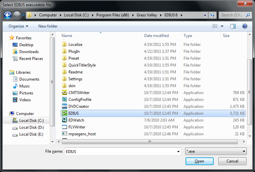Click the horizontal scrollbar thumb

149,142
